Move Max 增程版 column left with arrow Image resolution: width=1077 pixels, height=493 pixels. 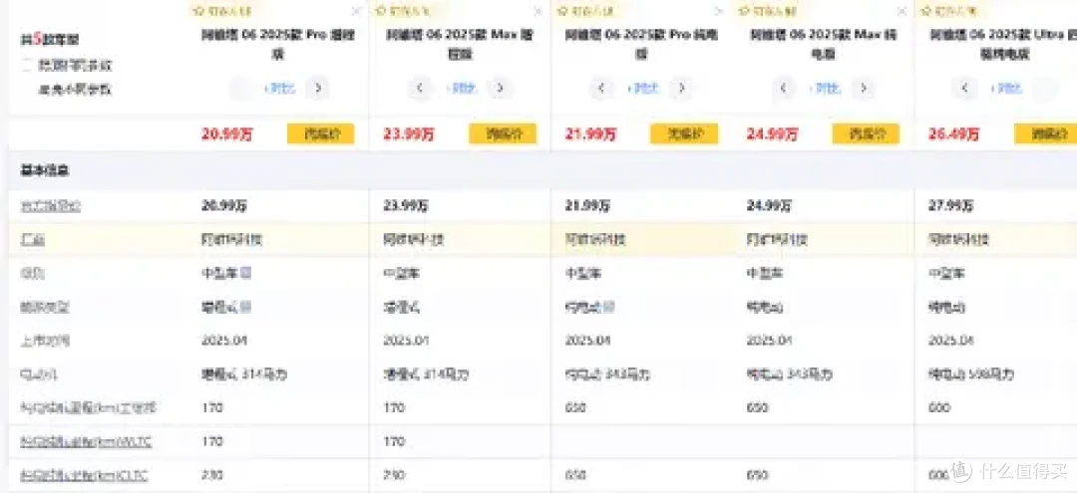pos(421,89)
